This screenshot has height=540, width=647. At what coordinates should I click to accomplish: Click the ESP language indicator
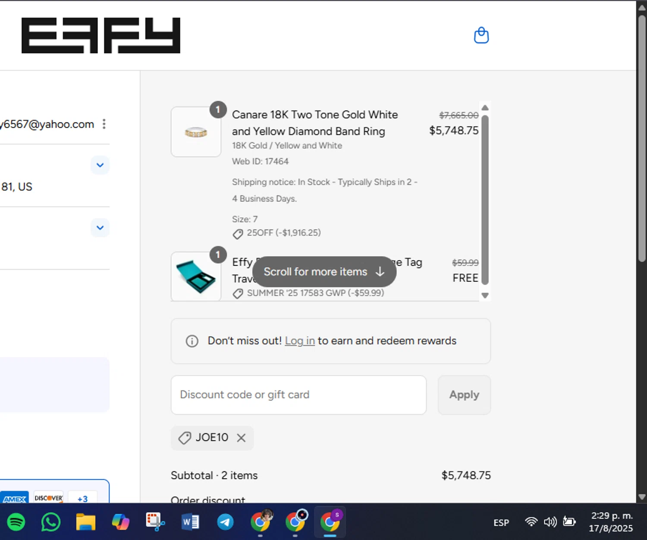[501, 523]
